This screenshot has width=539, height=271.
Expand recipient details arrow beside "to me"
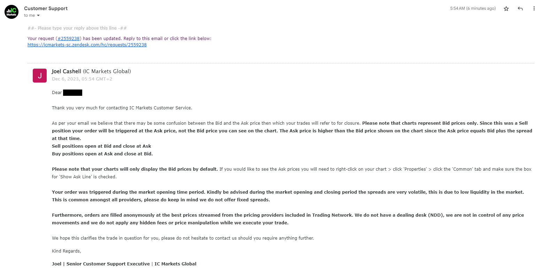pyautogui.click(x=38, y=16)
